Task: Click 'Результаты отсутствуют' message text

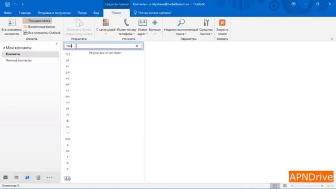Action: [x=106, y=52]
